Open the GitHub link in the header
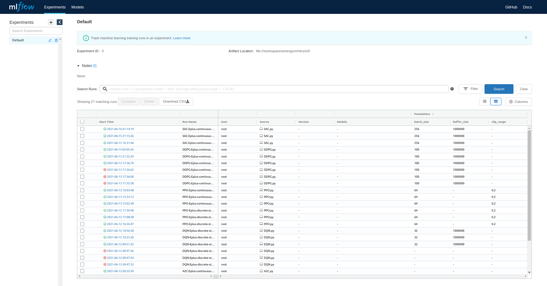 pyautogui.click(x=511, y=7)
